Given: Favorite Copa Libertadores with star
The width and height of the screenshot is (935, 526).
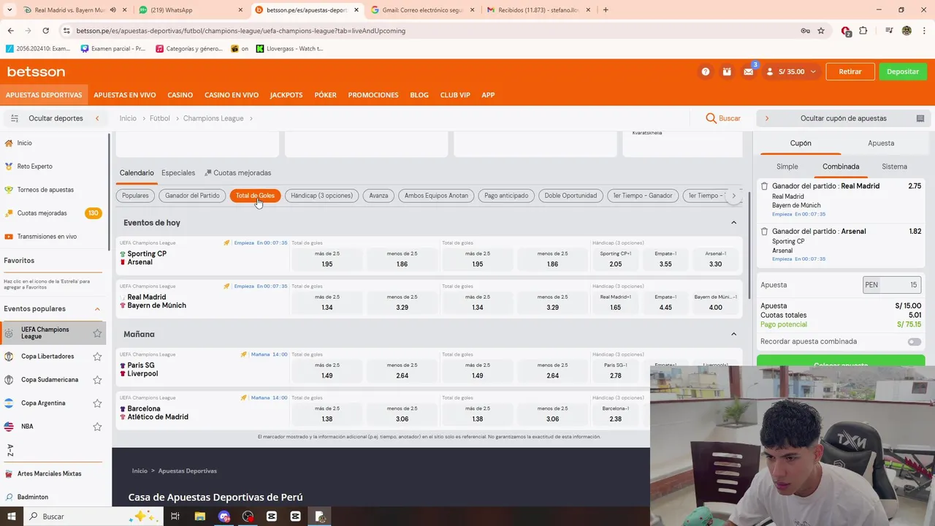Looking at the screenshot, I should tap(97, 357).
